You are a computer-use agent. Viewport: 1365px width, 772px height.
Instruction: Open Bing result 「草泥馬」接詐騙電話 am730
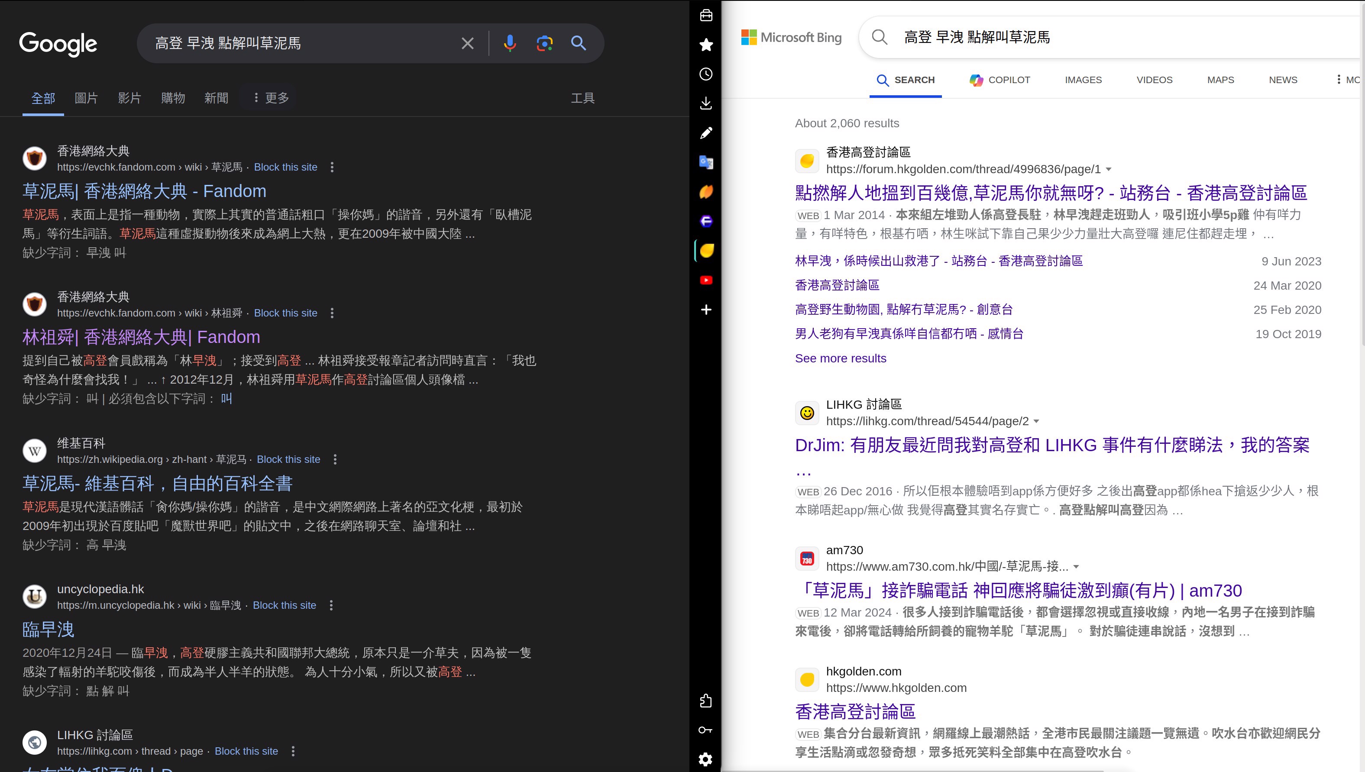(x=1018, y=591)
